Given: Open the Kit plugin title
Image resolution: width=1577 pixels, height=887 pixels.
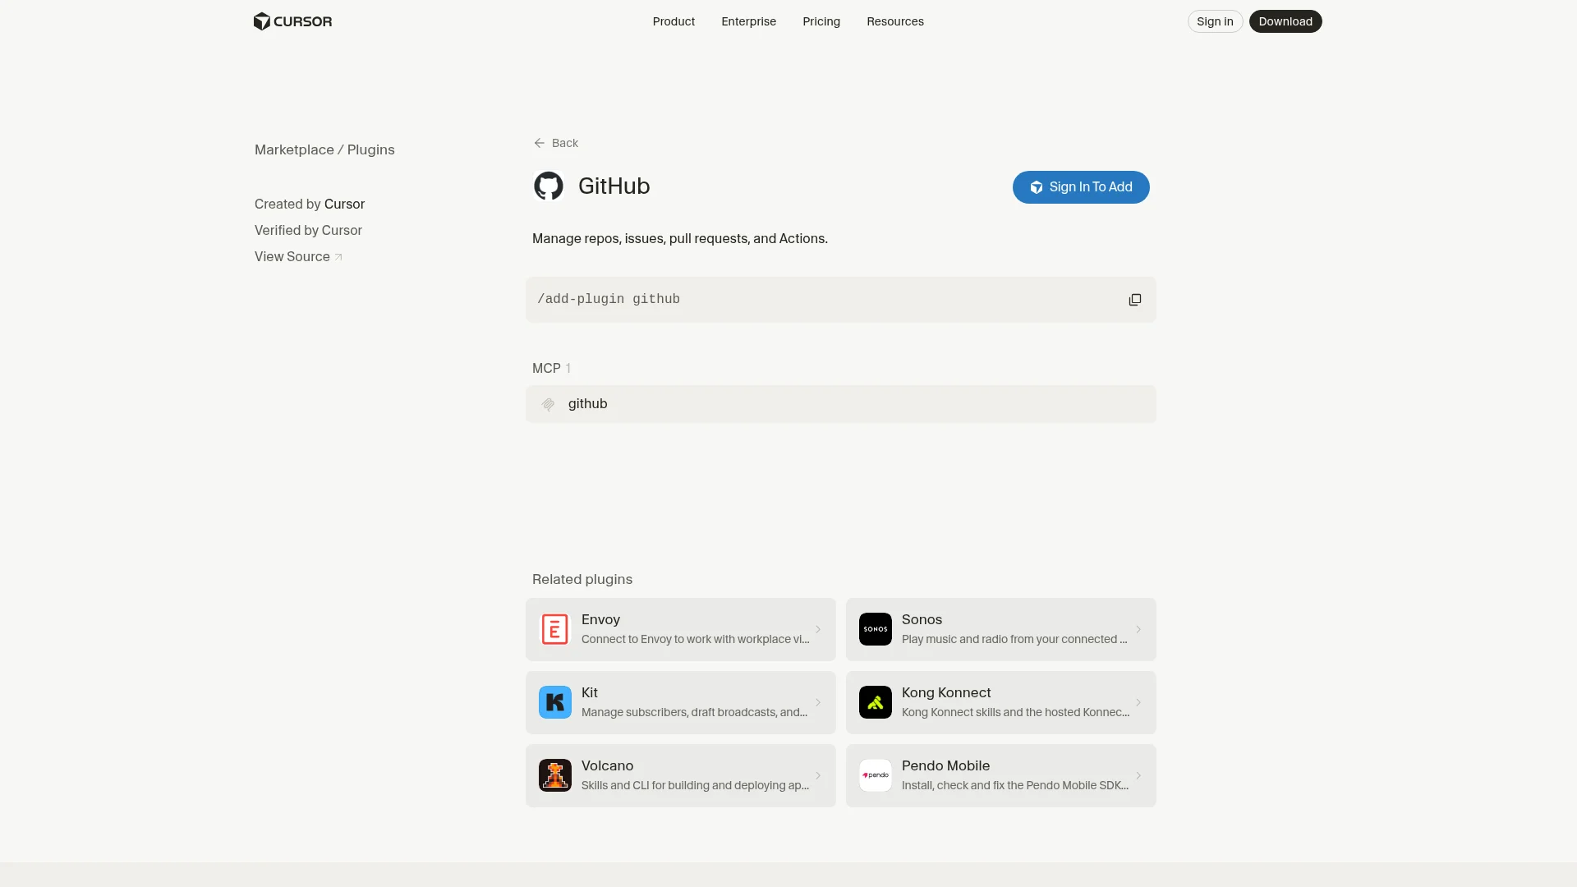Looking at the screenshot, I should coord(590,692).
